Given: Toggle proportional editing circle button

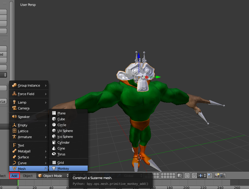Looking at the screenshot, I should [x=187, y=176].
